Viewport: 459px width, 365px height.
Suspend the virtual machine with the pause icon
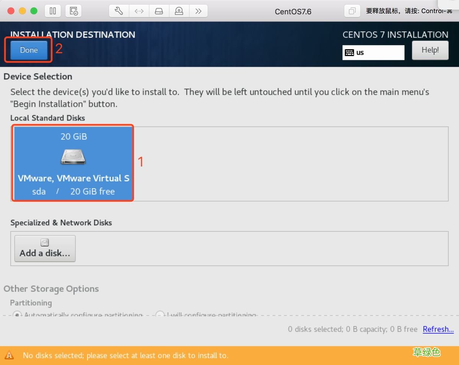pyautogui.click(x=52, y=11)
